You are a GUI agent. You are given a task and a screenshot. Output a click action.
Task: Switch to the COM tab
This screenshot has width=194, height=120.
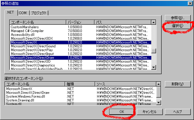pyautogui.click(x=23, y=13)
